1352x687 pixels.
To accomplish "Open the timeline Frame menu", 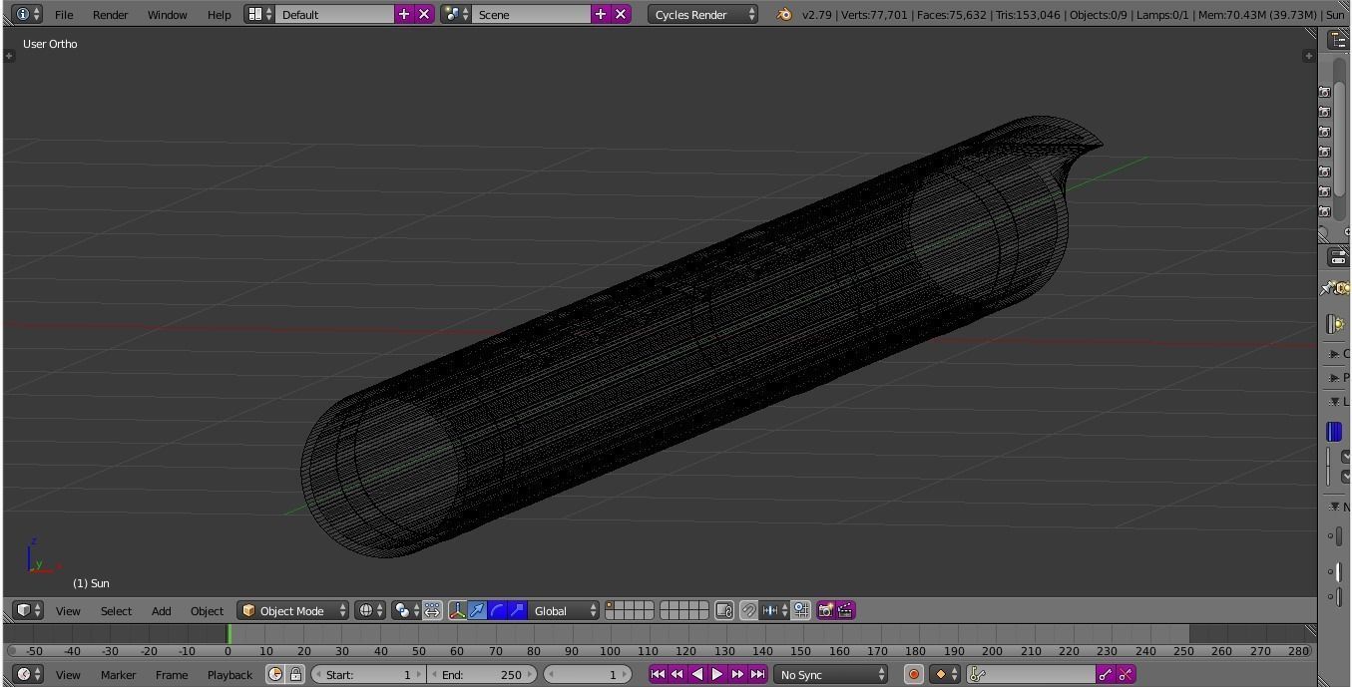I will 172,674.
